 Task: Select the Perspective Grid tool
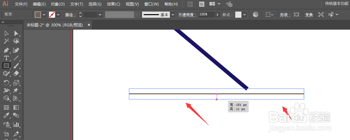(x=16, y=98)
